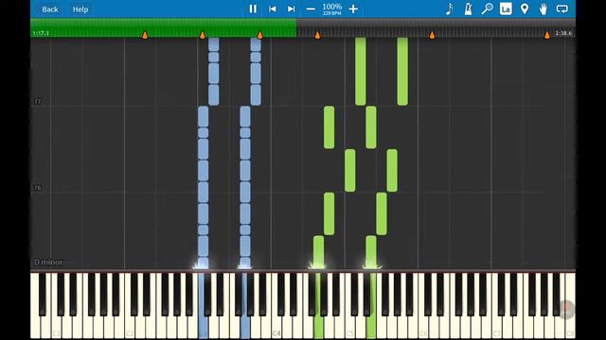Click the first orange bookmark marker on timeline

coord(145,35)
